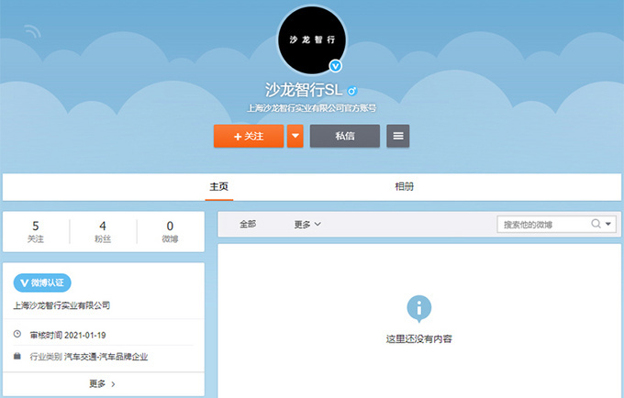The width and height of the screenshot is (624, 398).
Task: Select the 审核时间 2021-01-19 text
Action: point(68,335)
